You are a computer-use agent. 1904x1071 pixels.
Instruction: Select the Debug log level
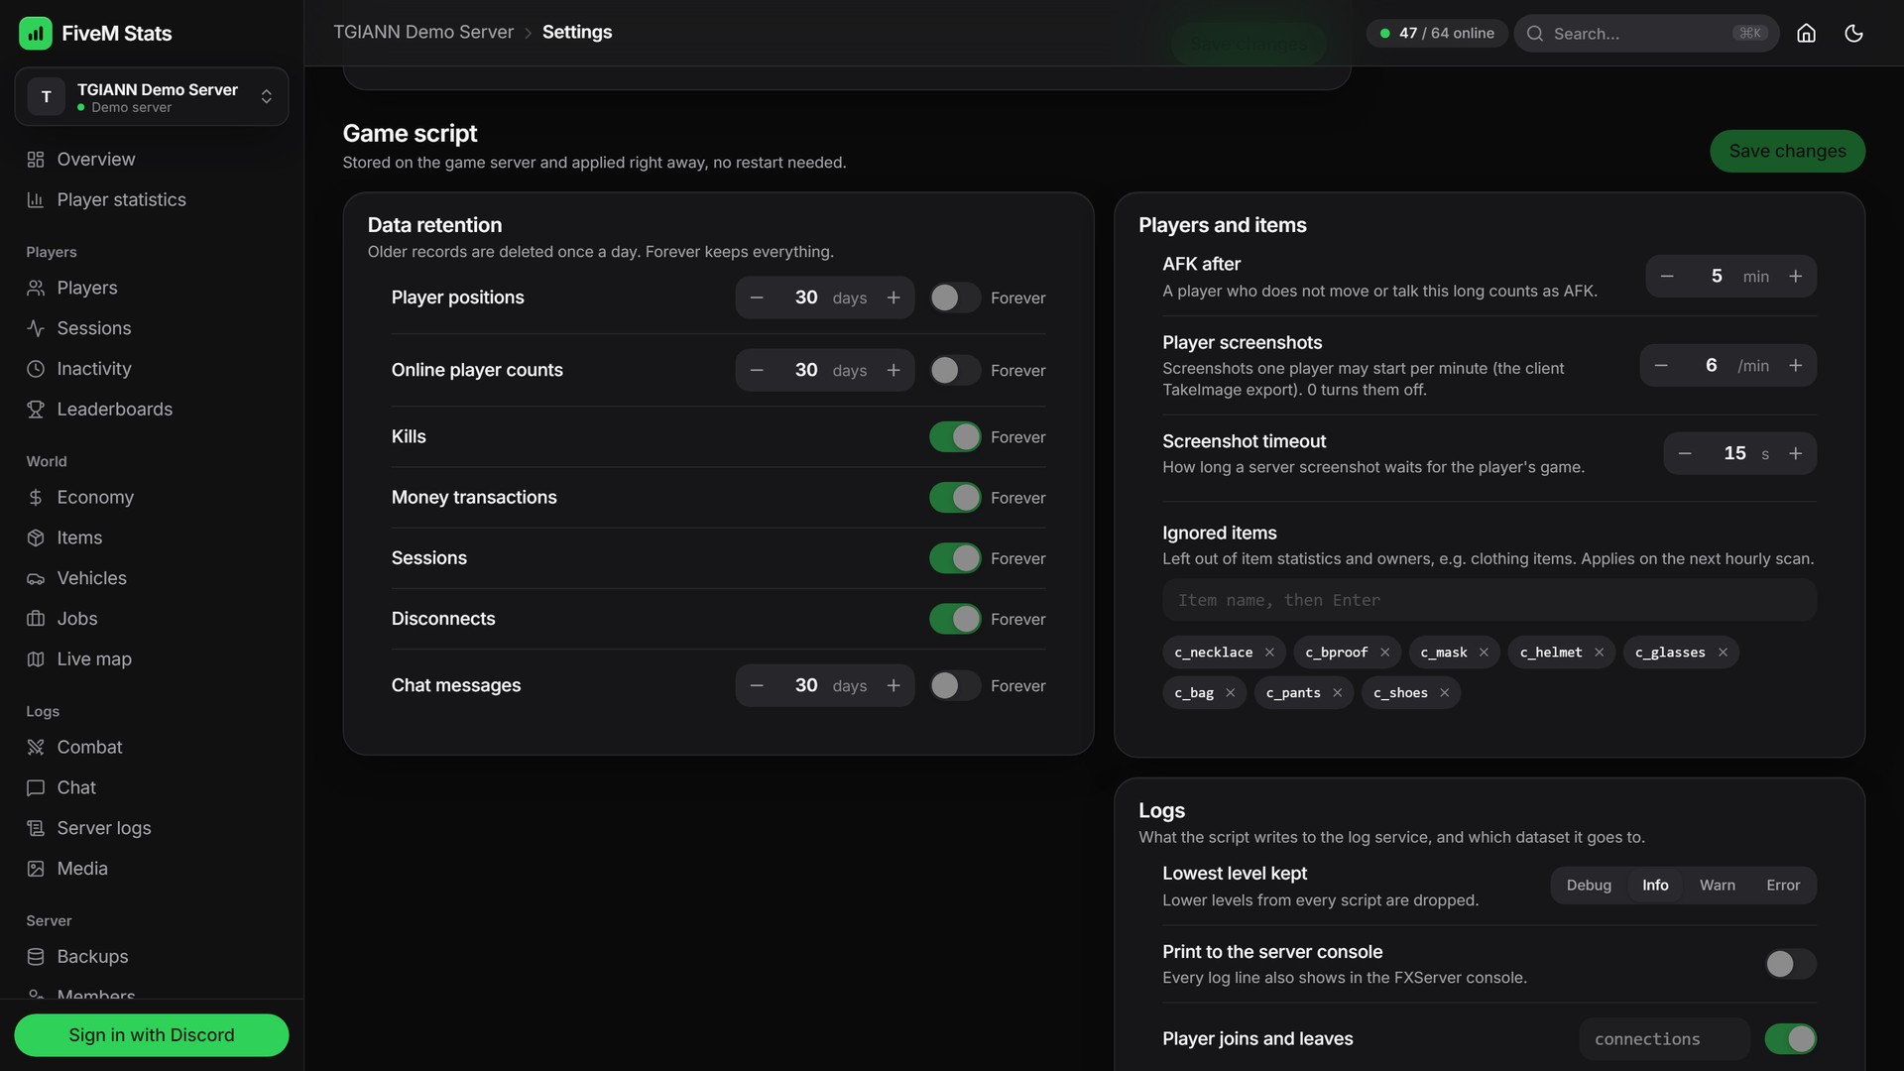click(x=1589, y=886)
